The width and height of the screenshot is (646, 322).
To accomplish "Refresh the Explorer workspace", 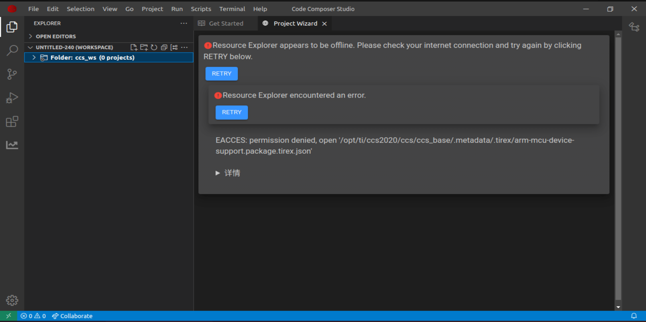I will [x=154, y=47].
